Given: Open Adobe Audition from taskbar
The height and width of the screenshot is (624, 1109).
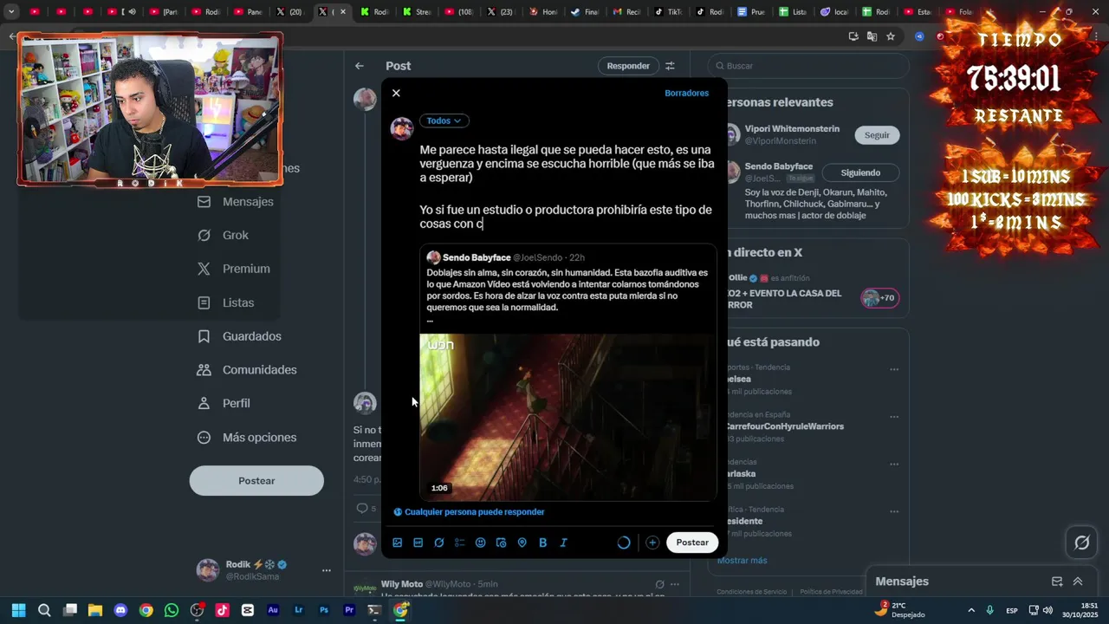Looking at the screenshot, I should point(273,610).
